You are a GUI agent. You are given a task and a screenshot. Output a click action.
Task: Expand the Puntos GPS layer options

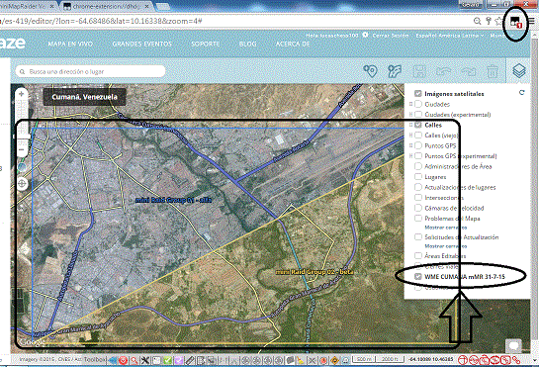[x=410, y=145]
